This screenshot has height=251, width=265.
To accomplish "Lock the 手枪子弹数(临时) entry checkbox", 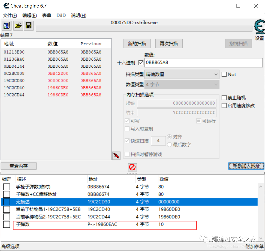I will [6, 187].
